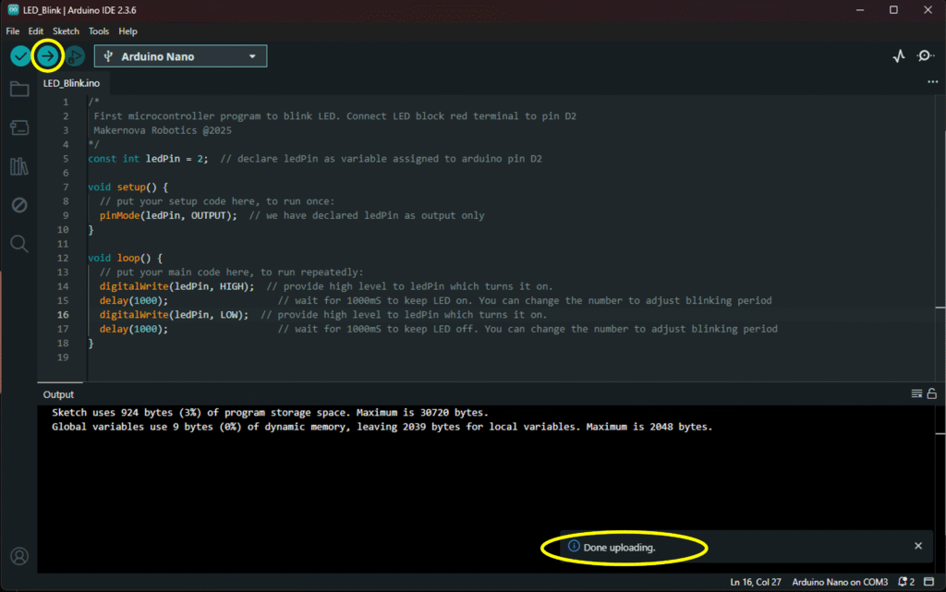Dismiss the Done uploading notification

point(918,546)
